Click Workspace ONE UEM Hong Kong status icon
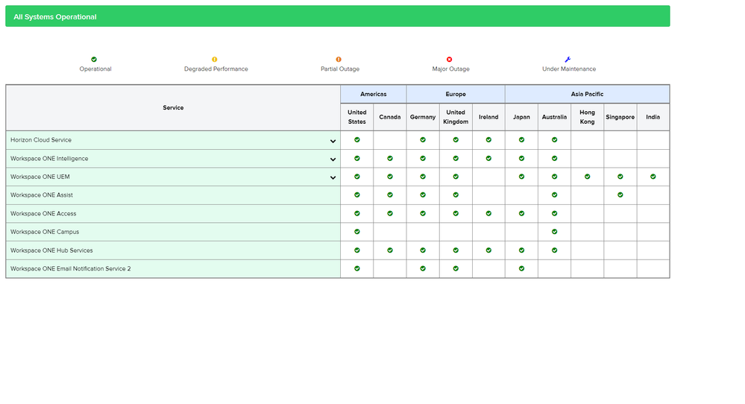This screenshot has height=404, width=745. pyautogui.click(x=587, y=177)
